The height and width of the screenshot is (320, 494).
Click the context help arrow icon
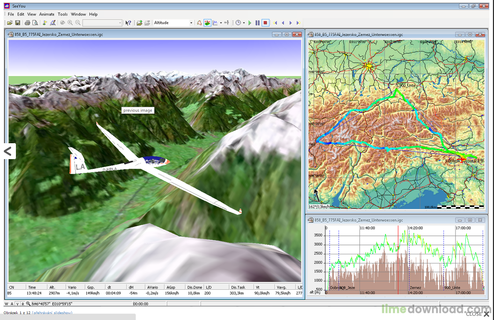(x=128, y=23)
